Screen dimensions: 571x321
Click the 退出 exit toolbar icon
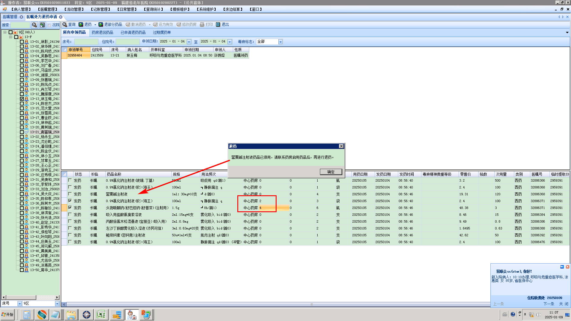(218, 24)
